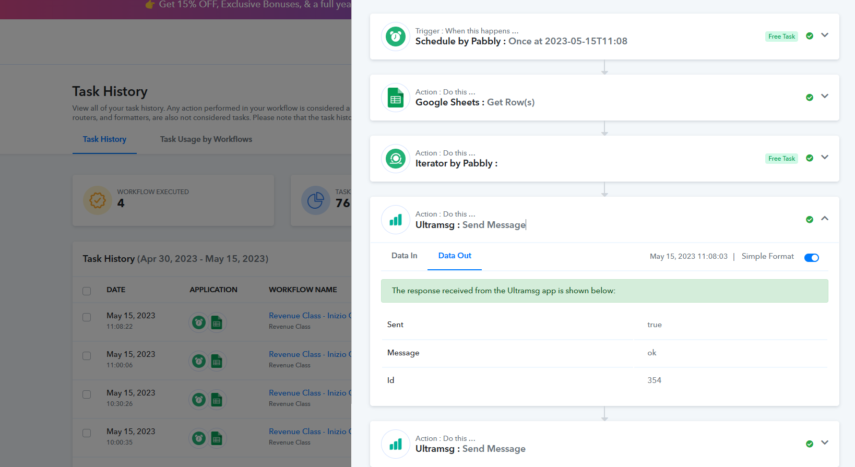Open Revenue Class workflow from 11:00:06 run
855x467 pixels.
pyautogui.click(x=310, y=354)
